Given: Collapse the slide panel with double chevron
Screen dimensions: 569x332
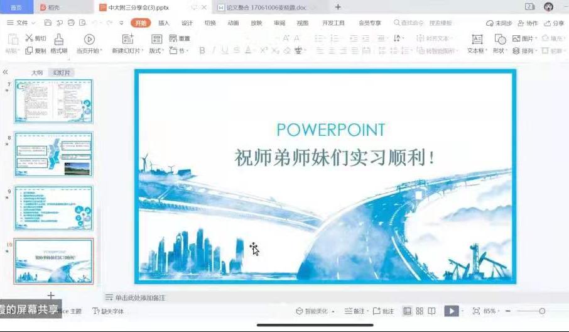Looking at the screenshot, I should pos(6,72).
